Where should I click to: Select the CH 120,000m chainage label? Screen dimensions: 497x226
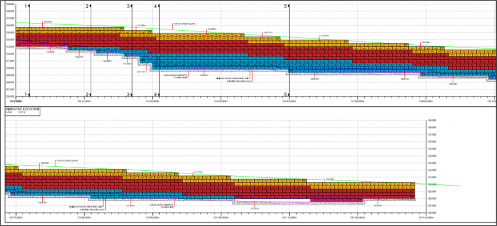[358, 218]
